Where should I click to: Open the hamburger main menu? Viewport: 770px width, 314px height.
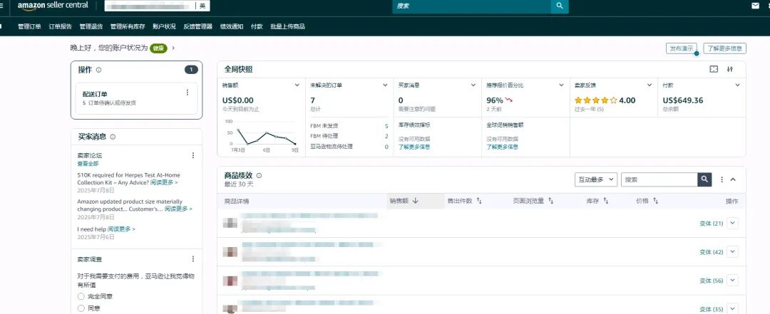click(x=1, y=6)
